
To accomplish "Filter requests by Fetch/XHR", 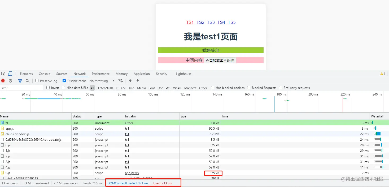I will 105,88.
